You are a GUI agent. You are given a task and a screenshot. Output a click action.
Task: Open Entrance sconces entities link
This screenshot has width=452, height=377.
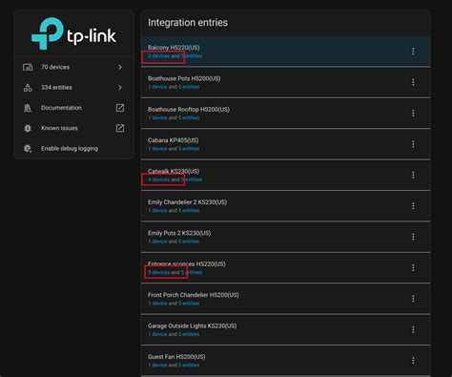(x=192, y=272)
